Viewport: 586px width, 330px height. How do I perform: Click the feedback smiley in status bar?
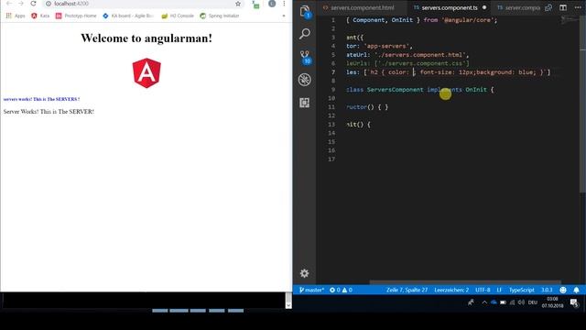point(563,290)
